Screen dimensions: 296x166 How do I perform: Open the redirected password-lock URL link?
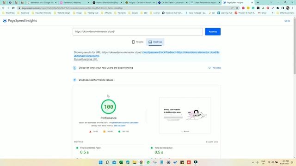pos(147,54)
